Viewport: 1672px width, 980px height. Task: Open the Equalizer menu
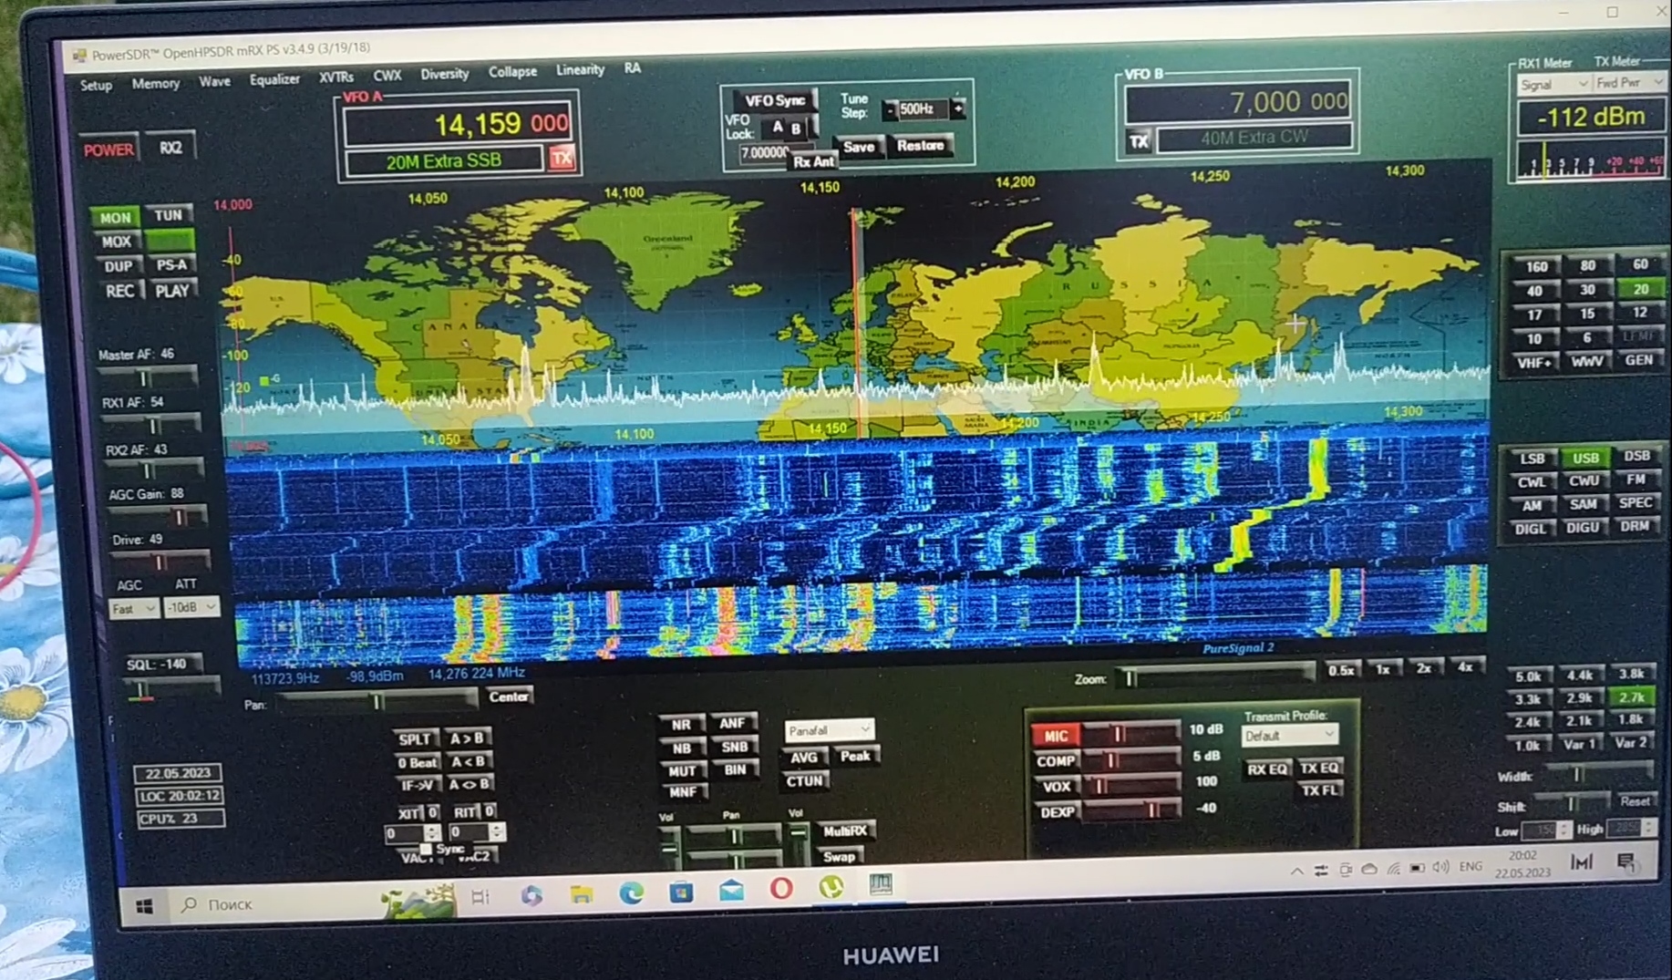(274, 79)
